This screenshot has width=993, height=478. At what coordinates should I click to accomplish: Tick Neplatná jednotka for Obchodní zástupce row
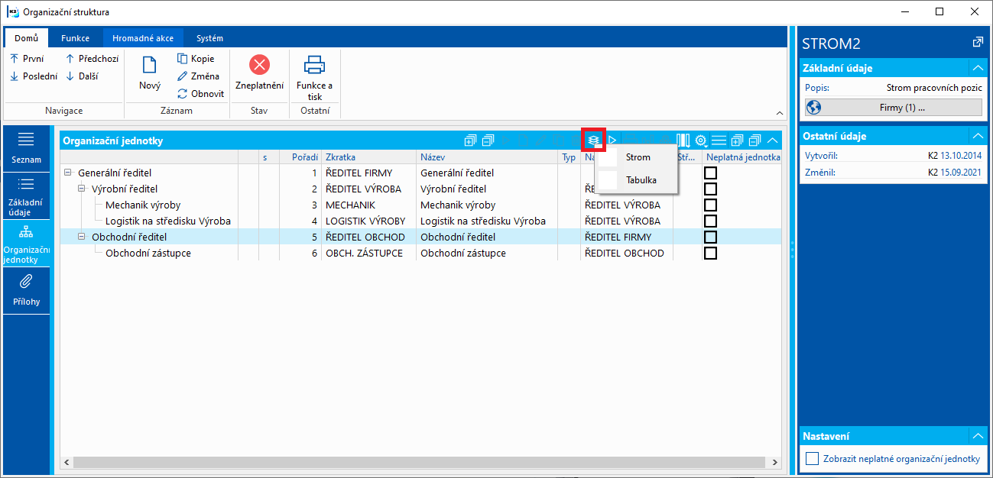[x=710, y=253]
